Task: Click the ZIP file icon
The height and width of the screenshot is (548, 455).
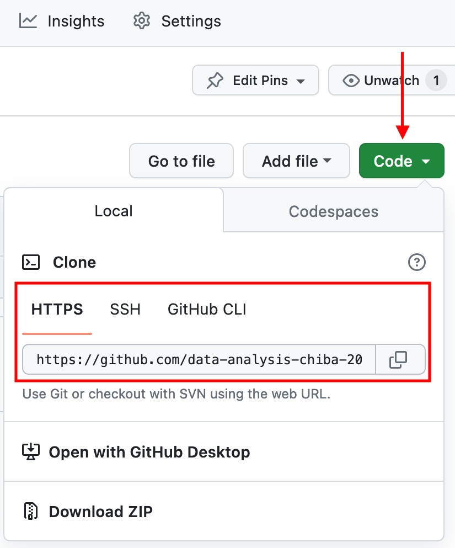Action: tap(31, 512)
